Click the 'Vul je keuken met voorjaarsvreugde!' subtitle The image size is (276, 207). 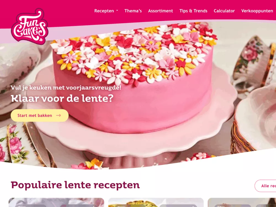pyautogui.click(x=66, y=87)
